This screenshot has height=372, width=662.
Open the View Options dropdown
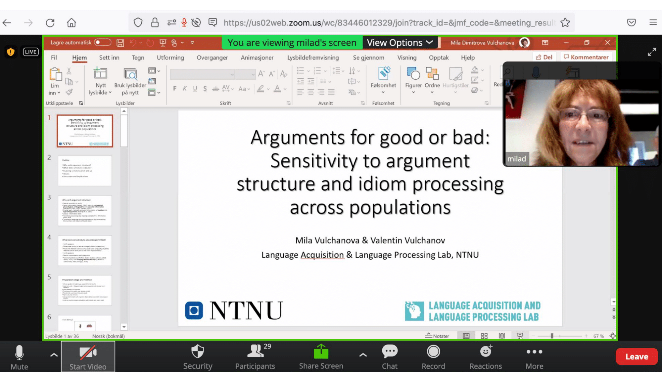pos(400,43)
